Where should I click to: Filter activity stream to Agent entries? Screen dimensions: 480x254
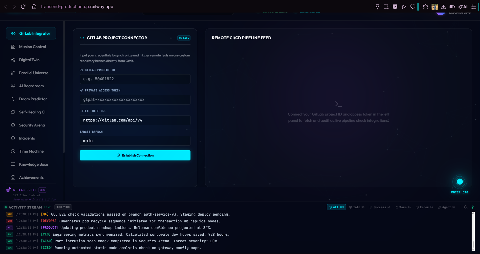(x=447, y=207)
